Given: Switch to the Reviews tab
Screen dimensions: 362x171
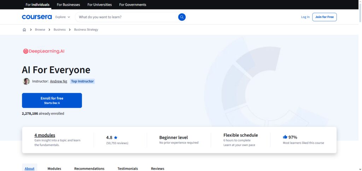Looking at the screenshot, I should click(157, 169).
